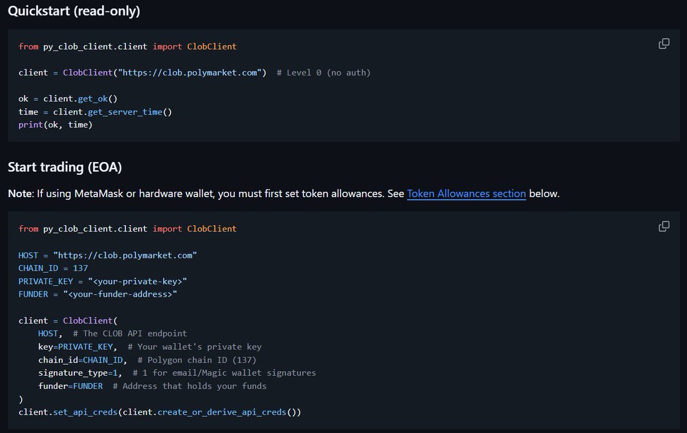Click the import line in the Quickstart code block
Screen dimensions: 687x433
[x=127, y=46]
